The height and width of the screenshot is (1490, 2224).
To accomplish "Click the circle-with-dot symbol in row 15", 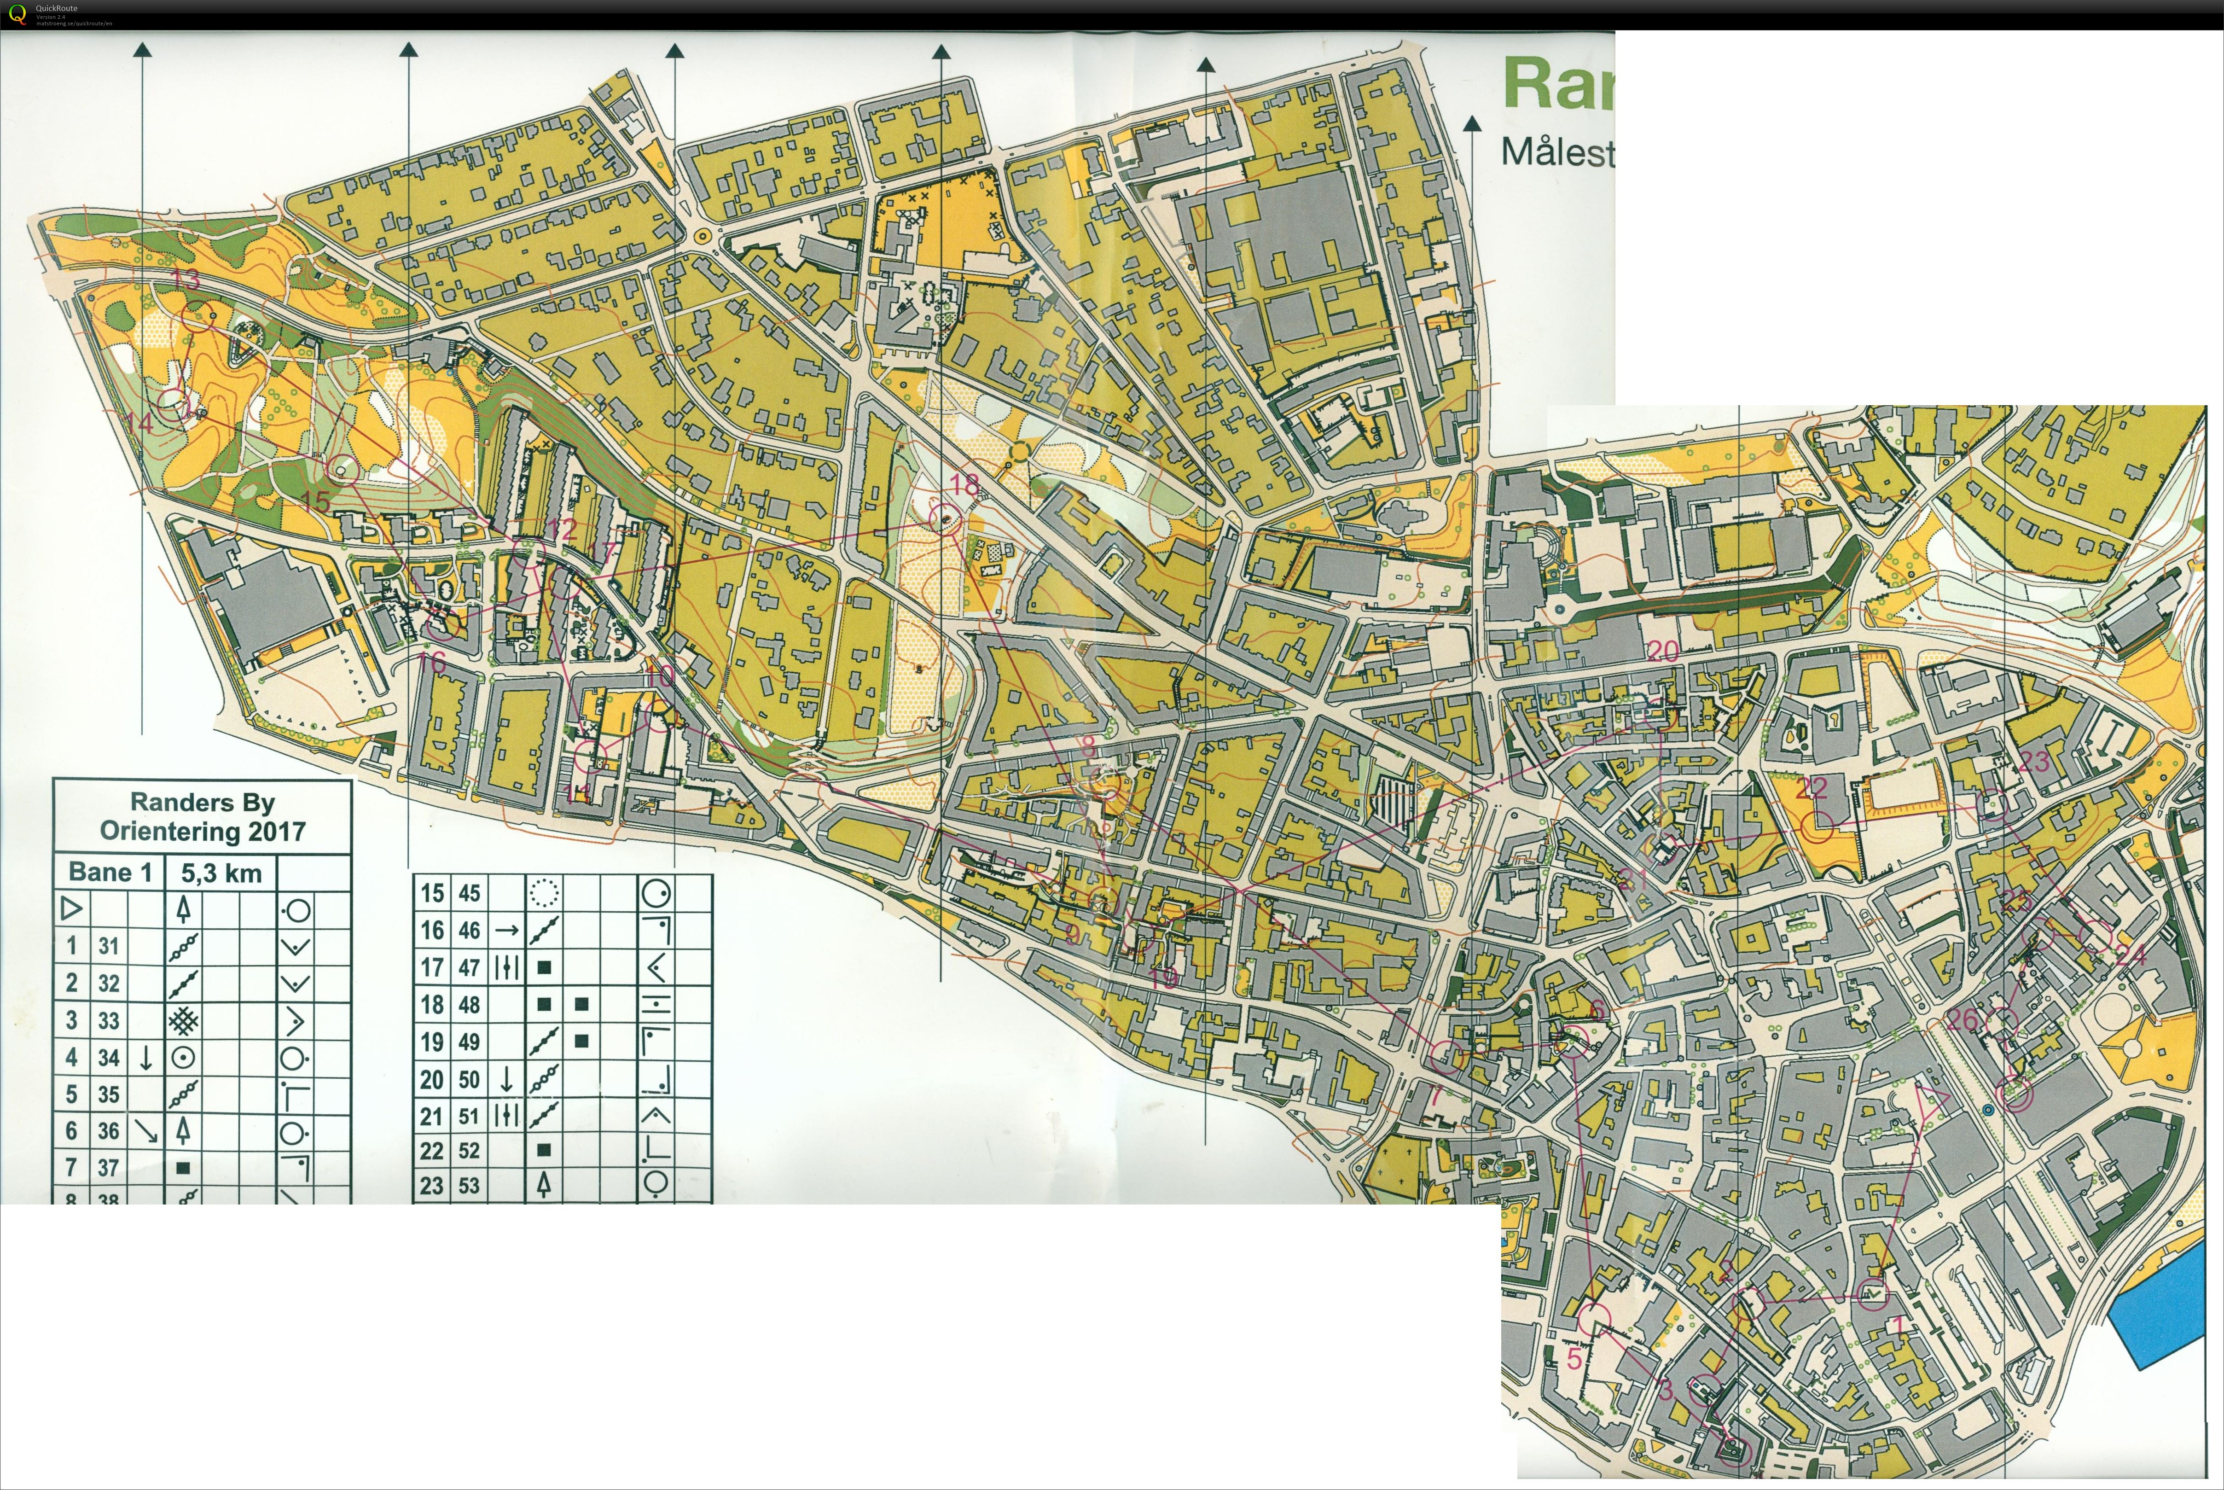I will tap(656, 892).
